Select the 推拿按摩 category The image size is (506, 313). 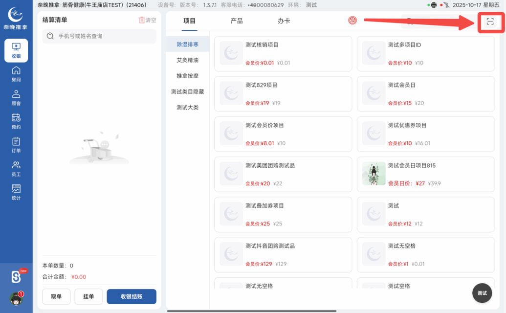tap(188, 76)
